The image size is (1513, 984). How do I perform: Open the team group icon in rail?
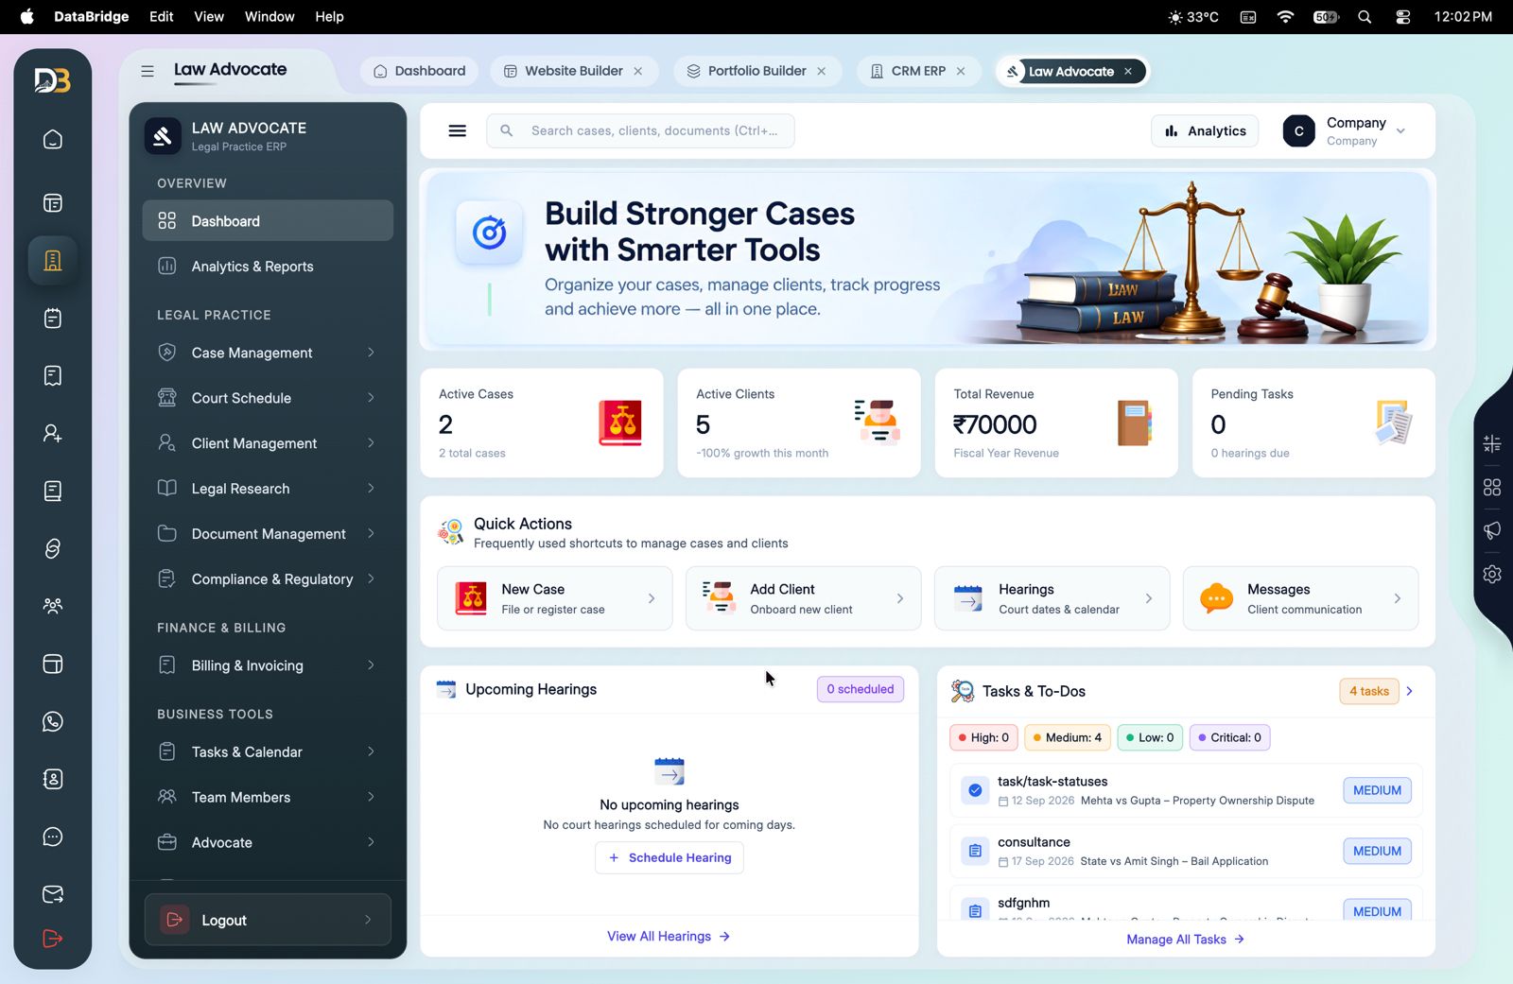(x=53, y=606)
